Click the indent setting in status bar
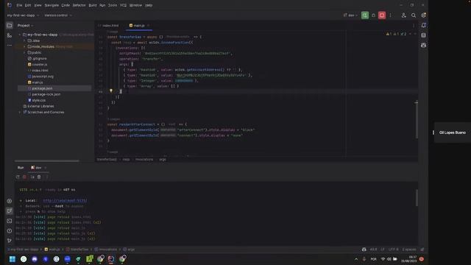Viewport: 471px width, 265px height. pos(409,250)
